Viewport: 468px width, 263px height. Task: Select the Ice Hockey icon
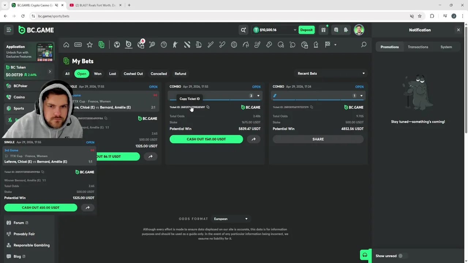pyautogui.click(x=257, y=45)
